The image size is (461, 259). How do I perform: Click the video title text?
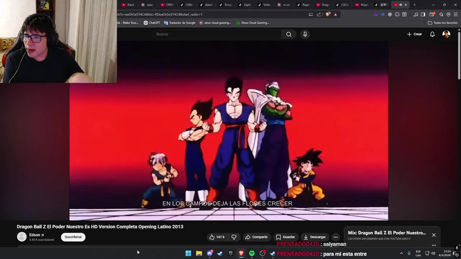[x=100, y=227]
